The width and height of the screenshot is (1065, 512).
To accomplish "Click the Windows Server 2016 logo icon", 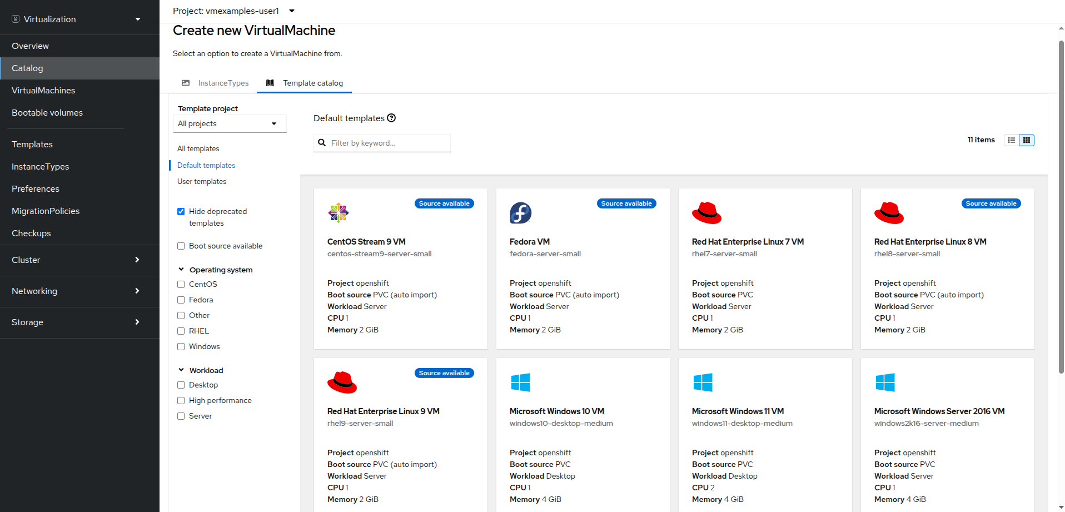I will click(885, 382).
